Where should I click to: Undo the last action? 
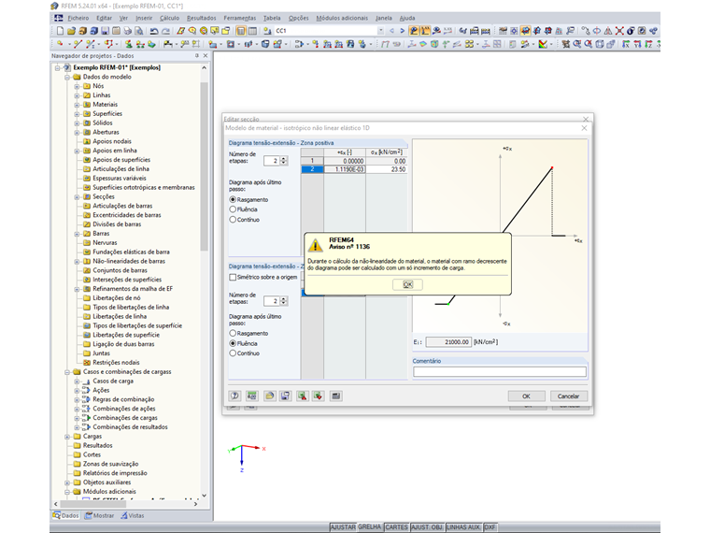[x=154, y=31]
